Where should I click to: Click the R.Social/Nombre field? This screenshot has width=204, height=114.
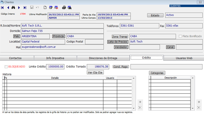coord(62,26)
